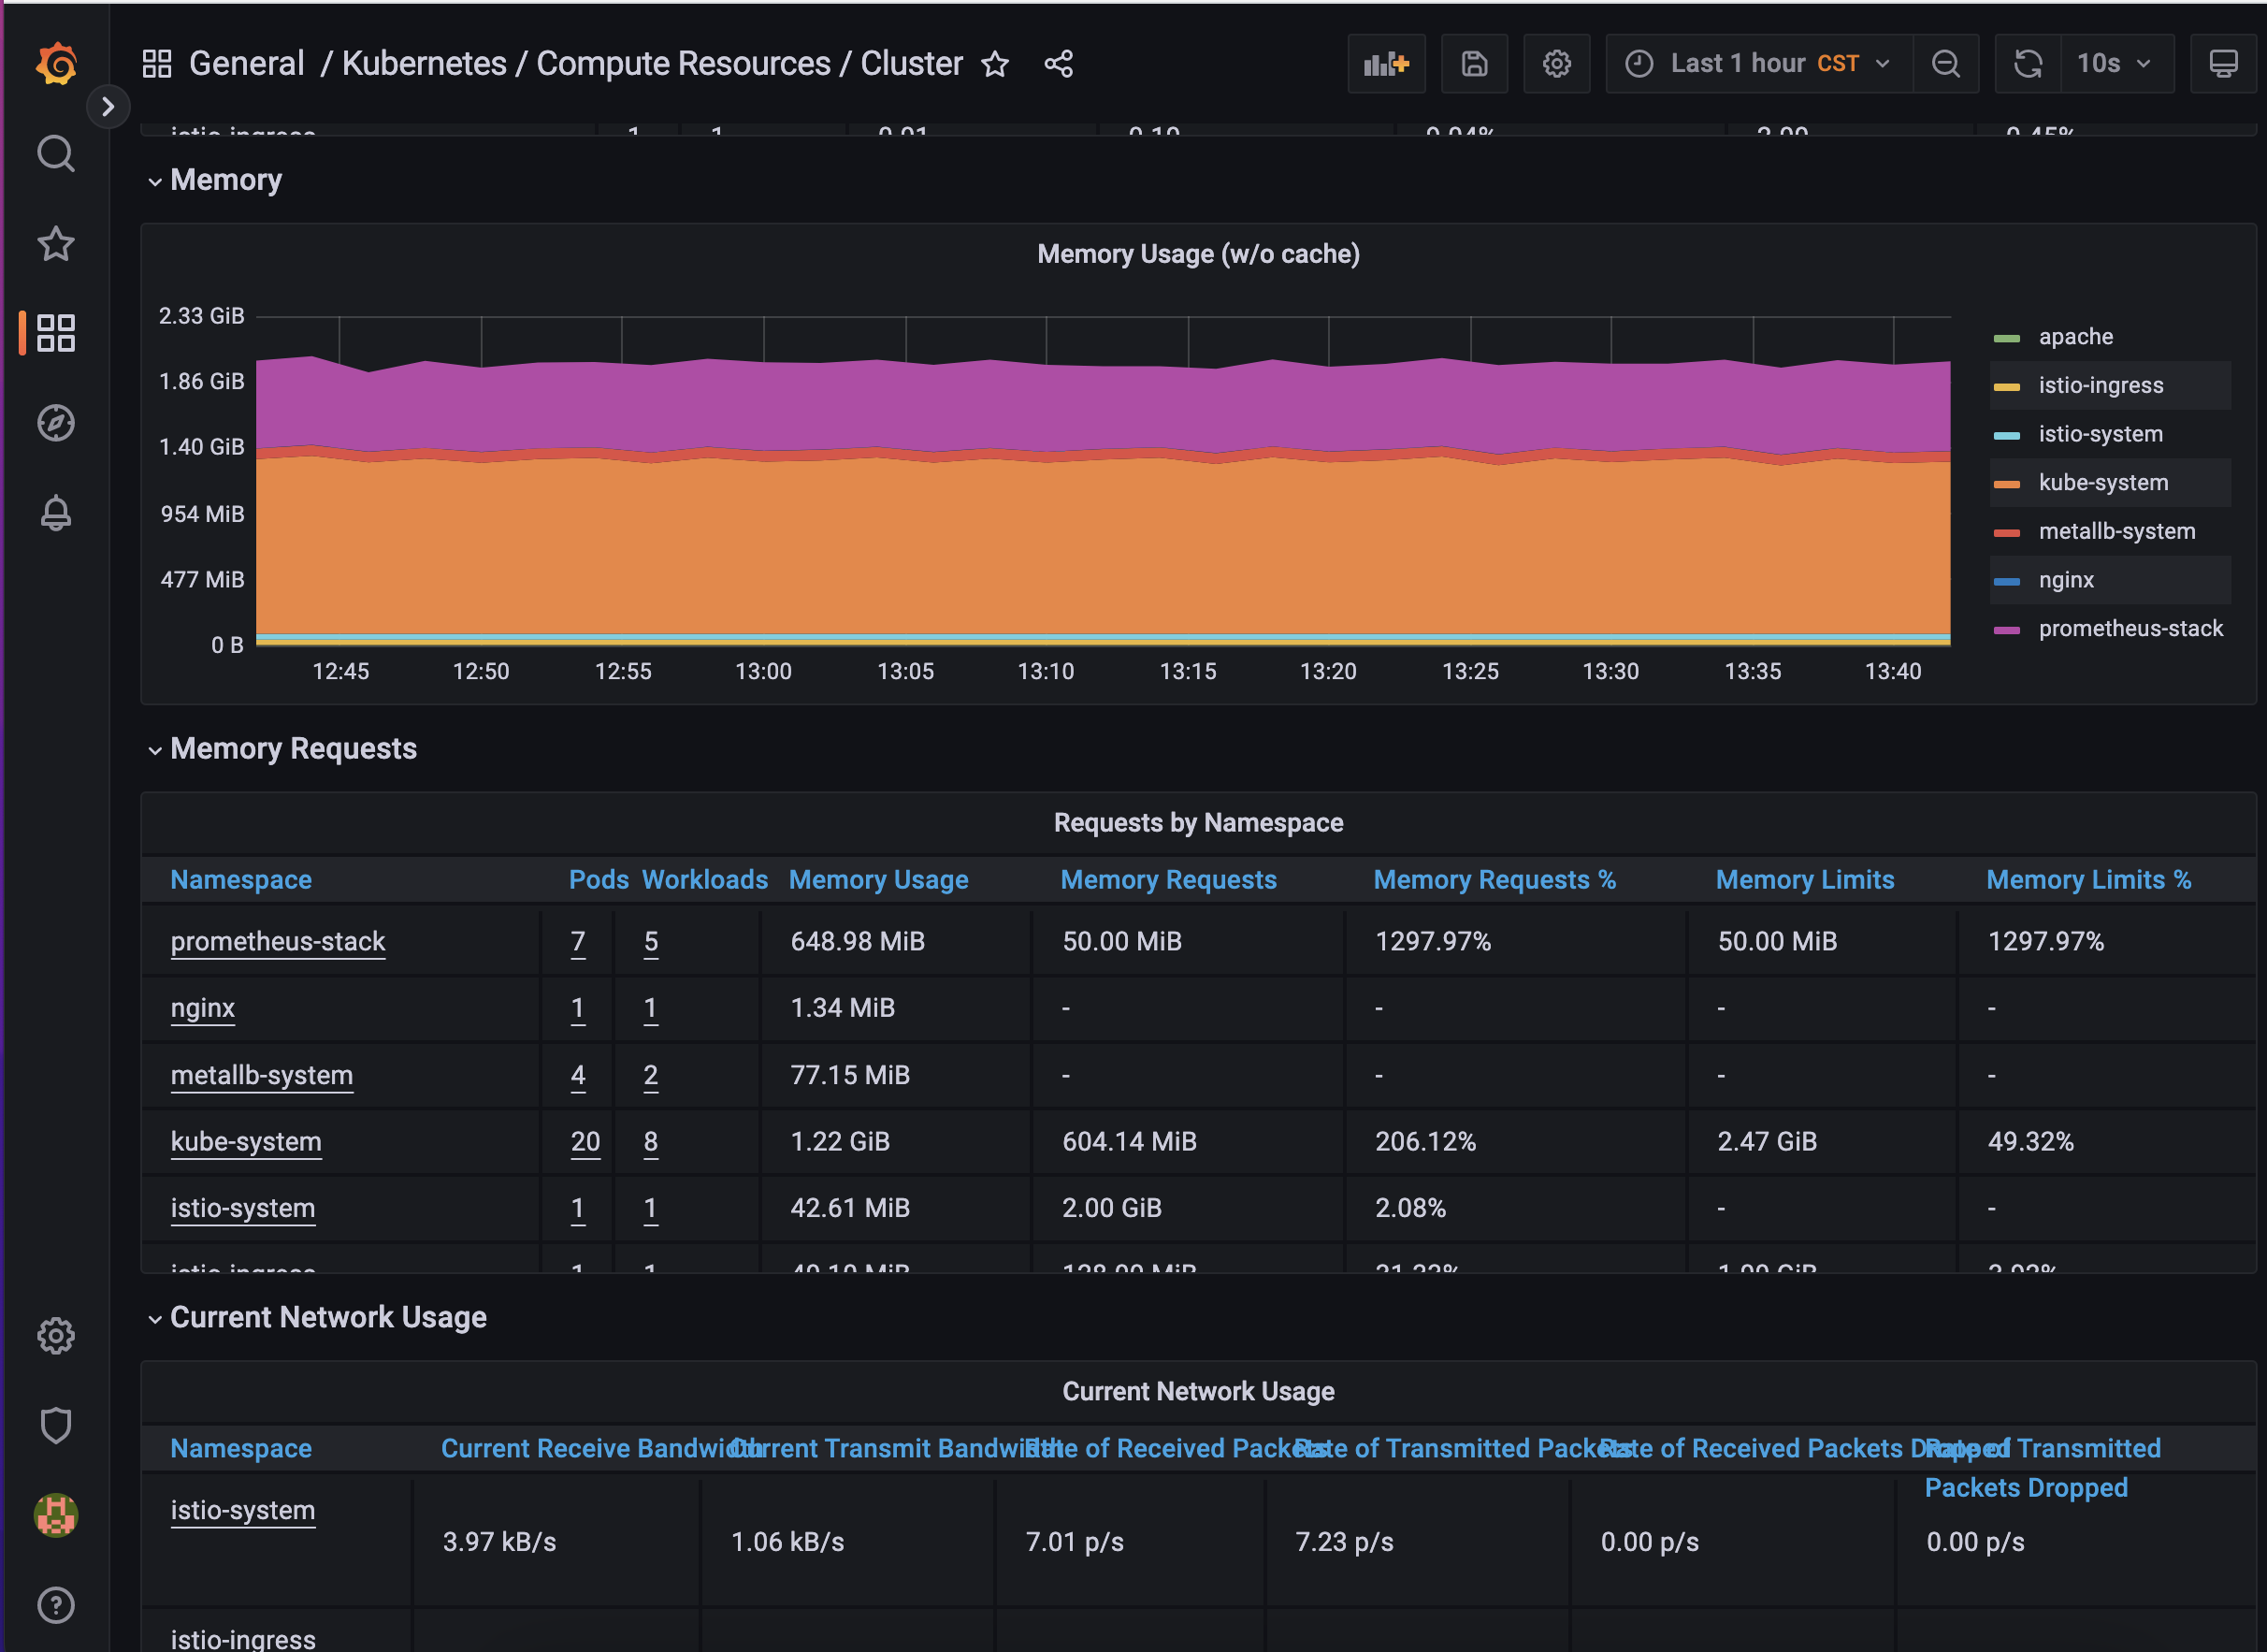Open the Explore compass in sidebar

56,423
